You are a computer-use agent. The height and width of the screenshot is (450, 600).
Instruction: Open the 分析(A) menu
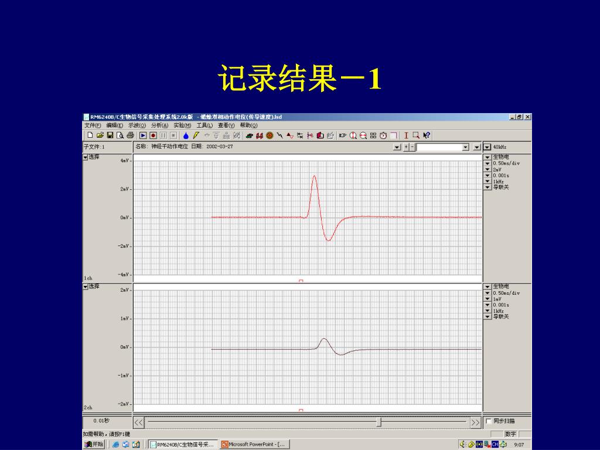tap(159, 125)
